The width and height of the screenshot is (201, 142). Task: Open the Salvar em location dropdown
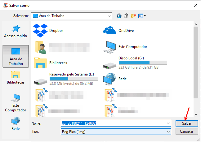click(x=71, y=16)
